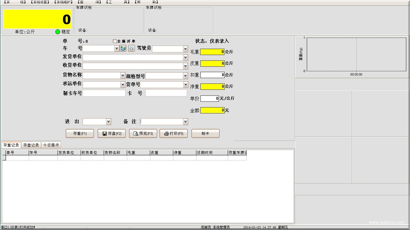Image resolution: width=410 pixels, height=230 pixels.
Task: Click the 存重车牌 column header
Action: click(237, 153)
